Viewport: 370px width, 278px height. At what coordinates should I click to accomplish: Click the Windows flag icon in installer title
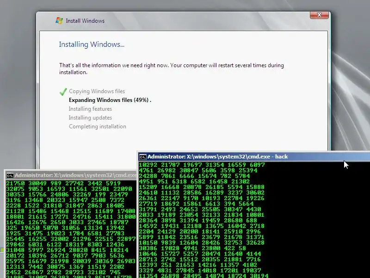click(59, 20)
